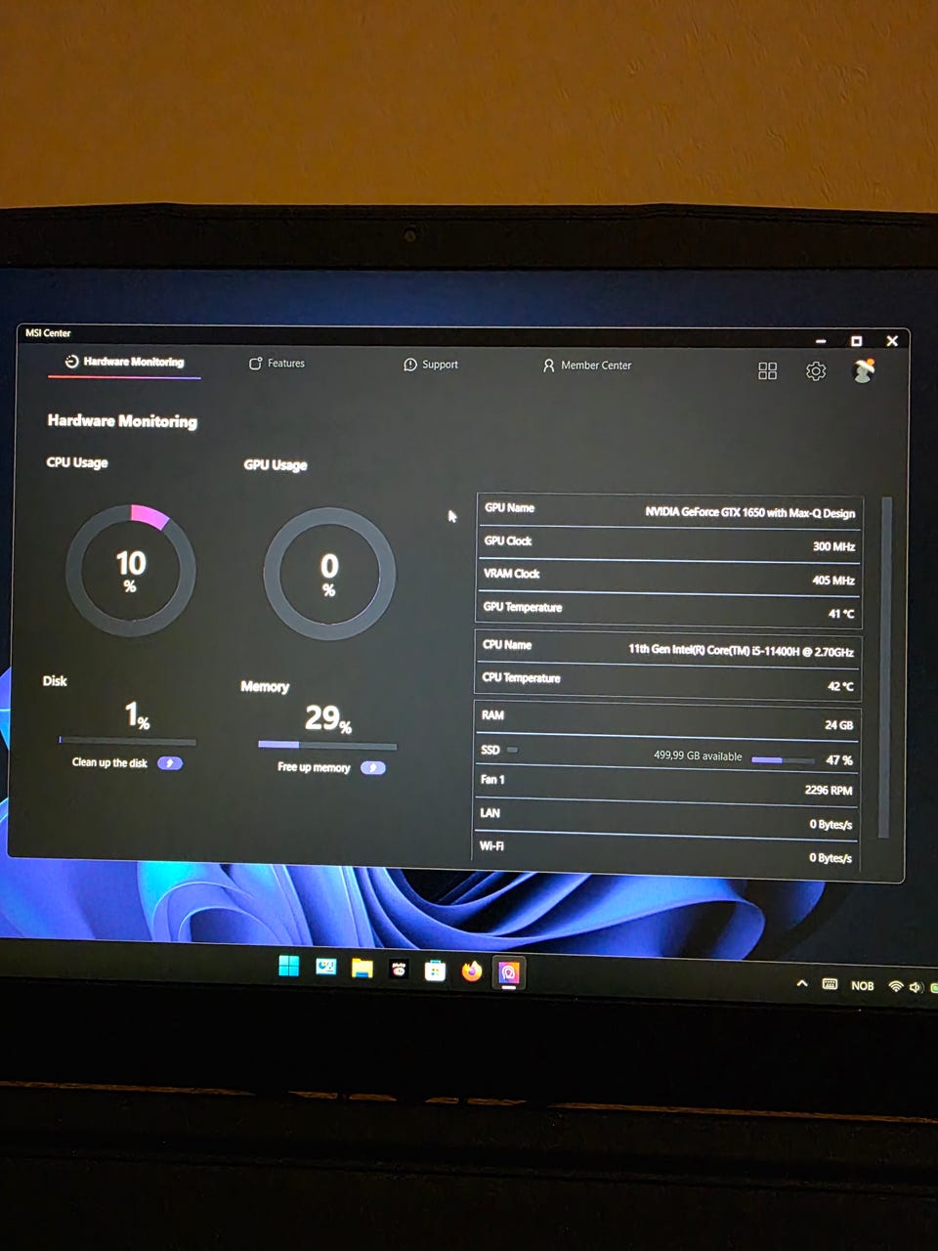The image size is (938, 1251).
Task: Select the GPU Name row value
Action: pos(749,513)
